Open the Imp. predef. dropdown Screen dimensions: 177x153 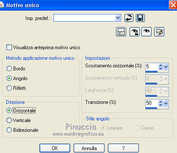(118, 18)
